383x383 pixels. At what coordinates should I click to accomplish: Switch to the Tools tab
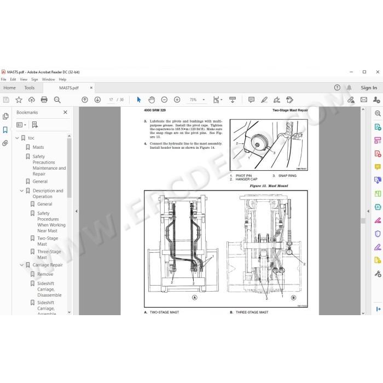pyautogui.click(x=30, y=88)
